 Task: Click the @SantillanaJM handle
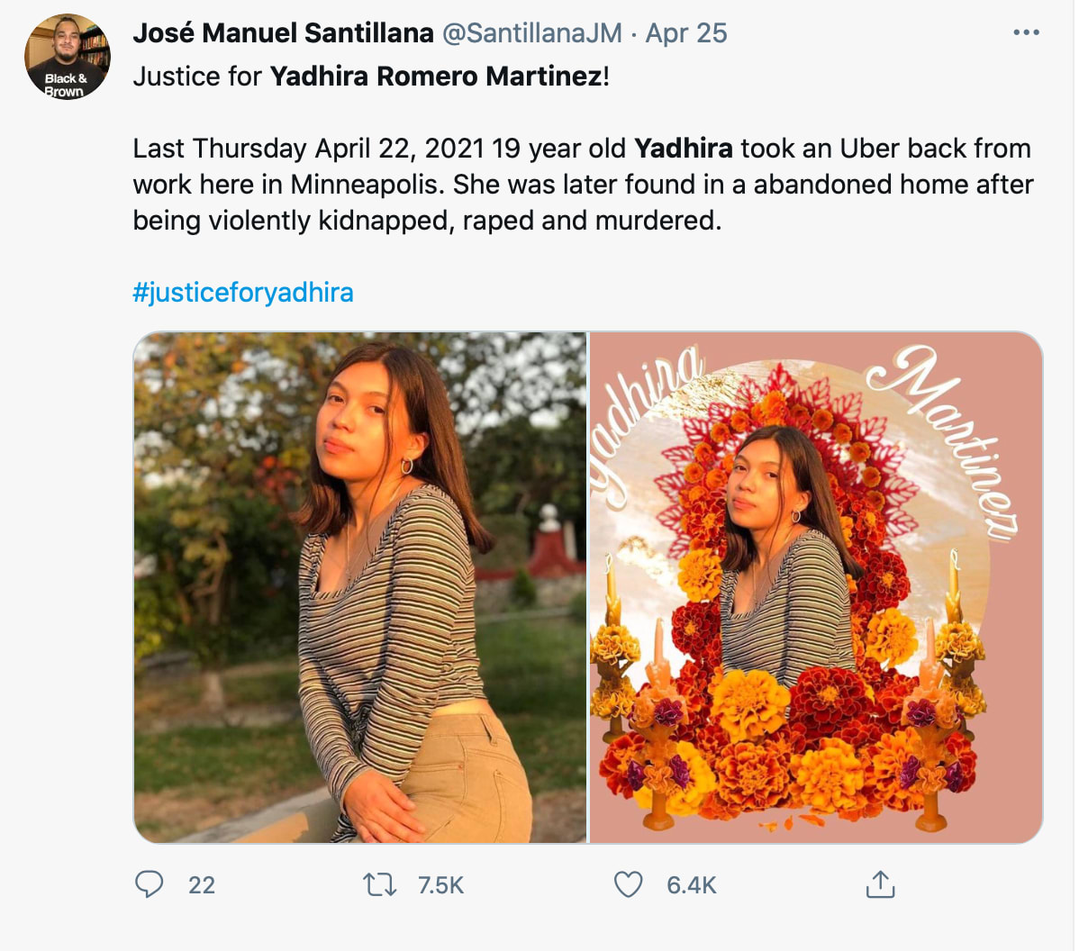tap(531, 33)
